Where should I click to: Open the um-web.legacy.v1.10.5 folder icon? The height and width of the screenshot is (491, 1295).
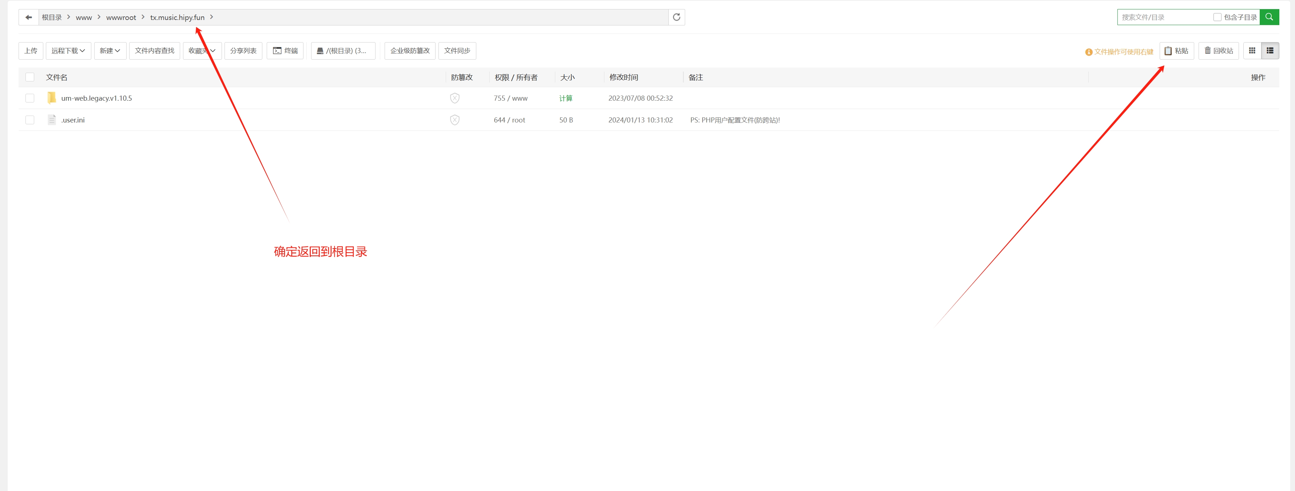(52, 98)
